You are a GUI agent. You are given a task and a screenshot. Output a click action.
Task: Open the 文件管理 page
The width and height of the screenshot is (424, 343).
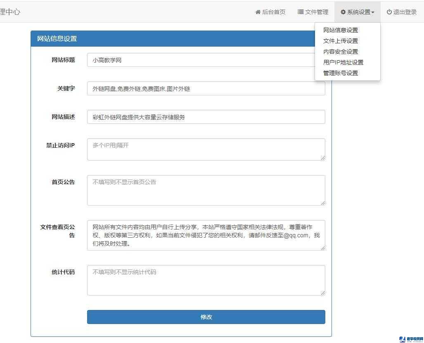coord(317,12)
